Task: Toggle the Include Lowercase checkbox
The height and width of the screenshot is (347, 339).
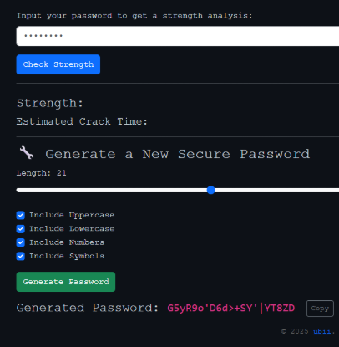Action: [21, 229]
